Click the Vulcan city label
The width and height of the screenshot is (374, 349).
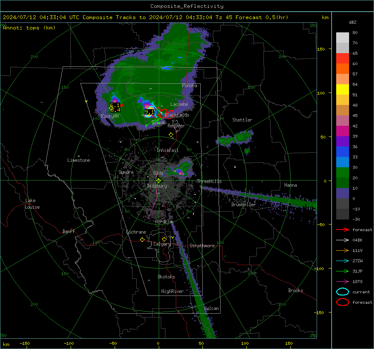(212, 308)
